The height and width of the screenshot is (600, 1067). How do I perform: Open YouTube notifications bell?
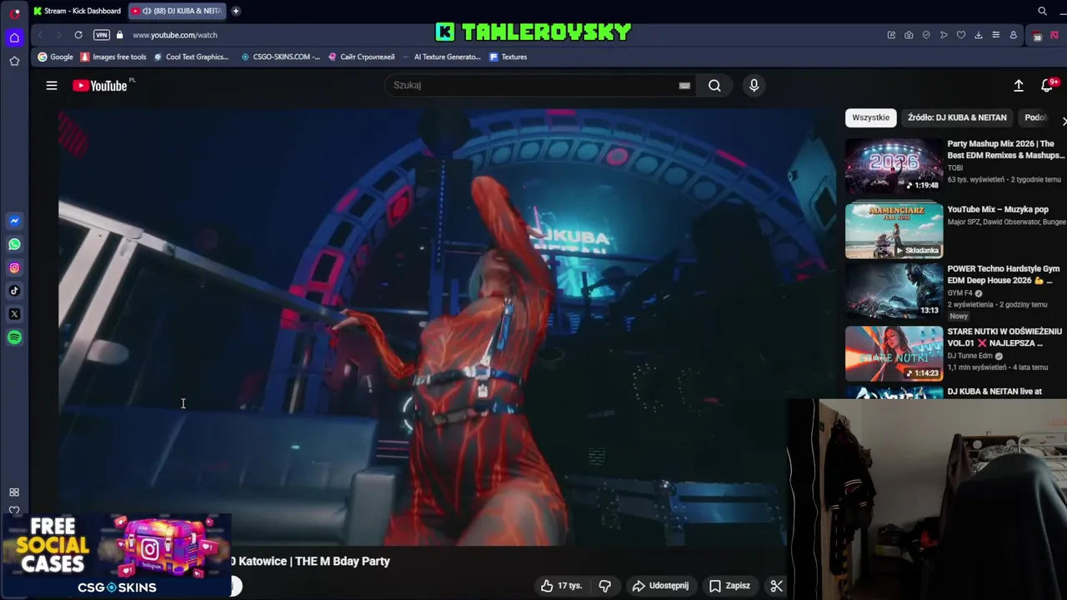coord(1048,85)
